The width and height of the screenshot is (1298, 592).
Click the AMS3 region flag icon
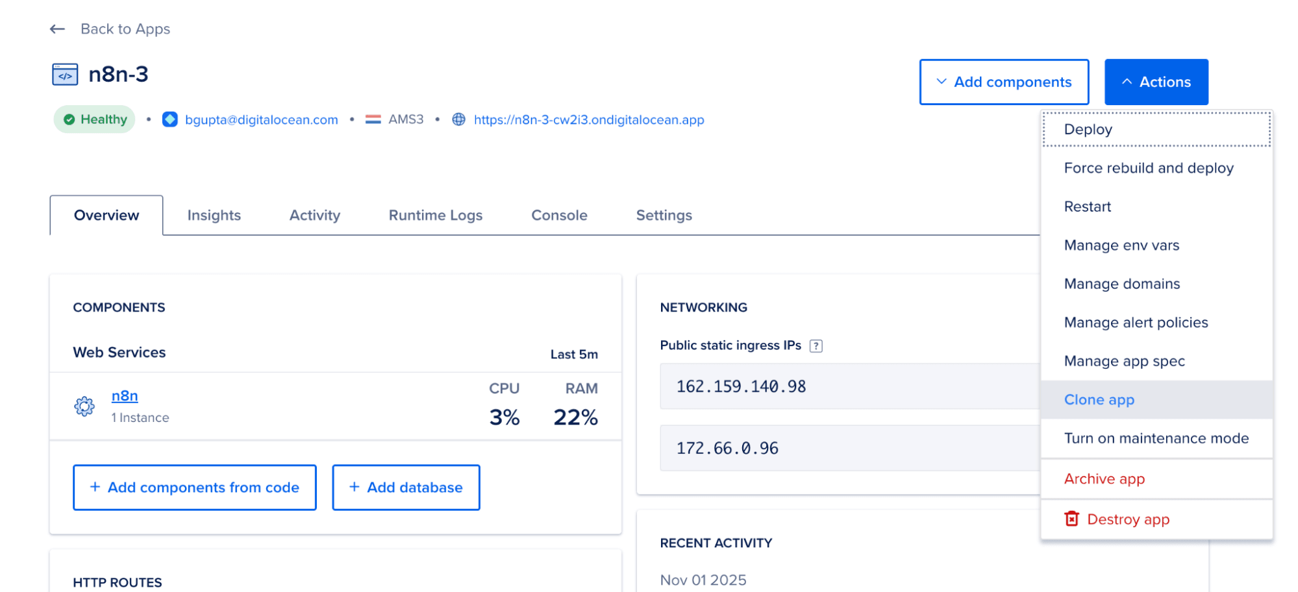pyautogui.click(x=373, y=119)
